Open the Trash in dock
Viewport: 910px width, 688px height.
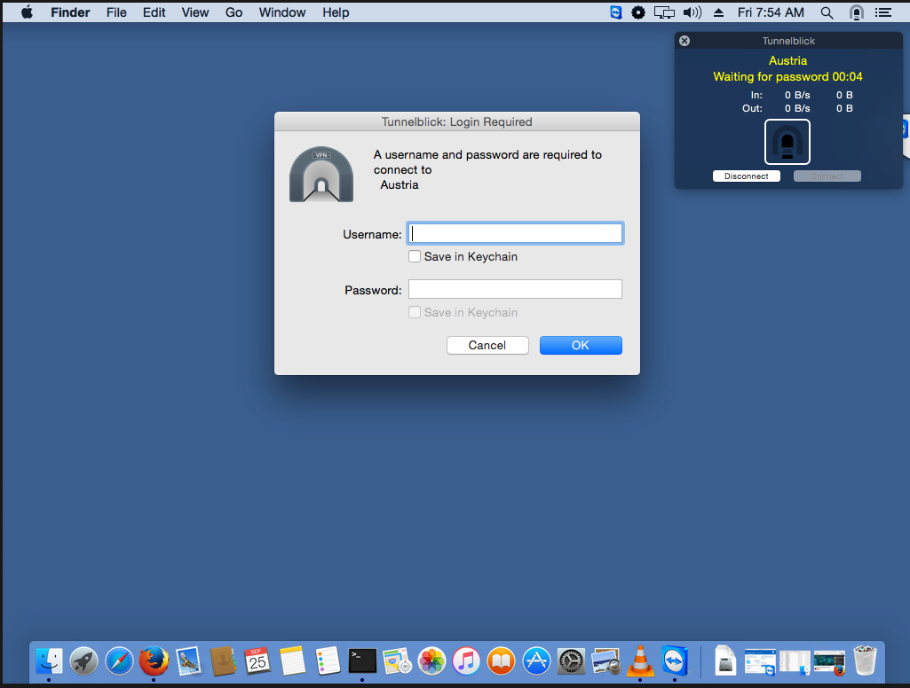865,661
